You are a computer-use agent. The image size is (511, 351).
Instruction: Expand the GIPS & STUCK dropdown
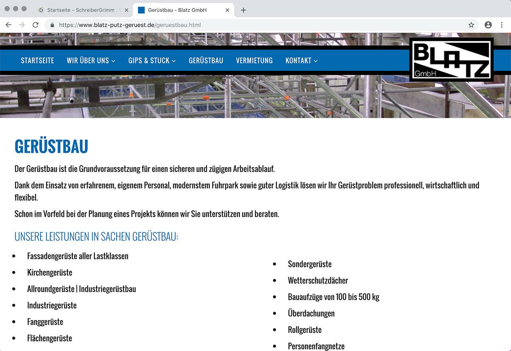[152, 60]
